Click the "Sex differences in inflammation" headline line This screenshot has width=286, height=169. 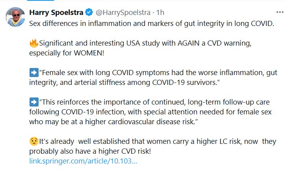coord(152,23)
